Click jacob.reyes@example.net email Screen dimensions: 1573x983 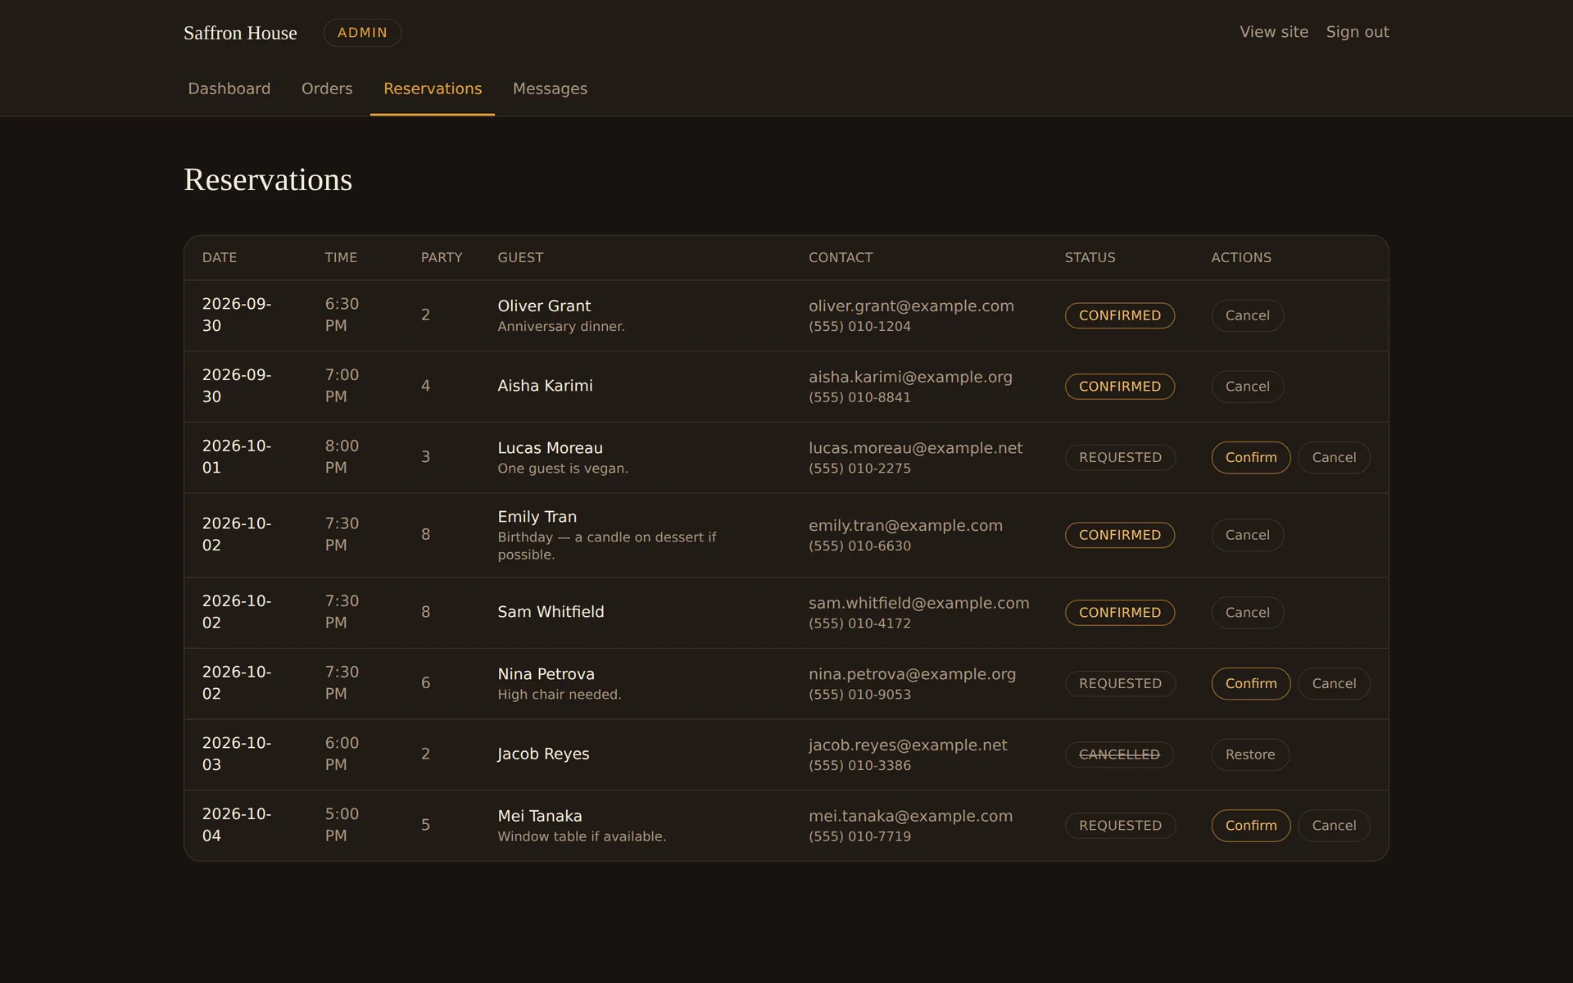coord(908,745)
